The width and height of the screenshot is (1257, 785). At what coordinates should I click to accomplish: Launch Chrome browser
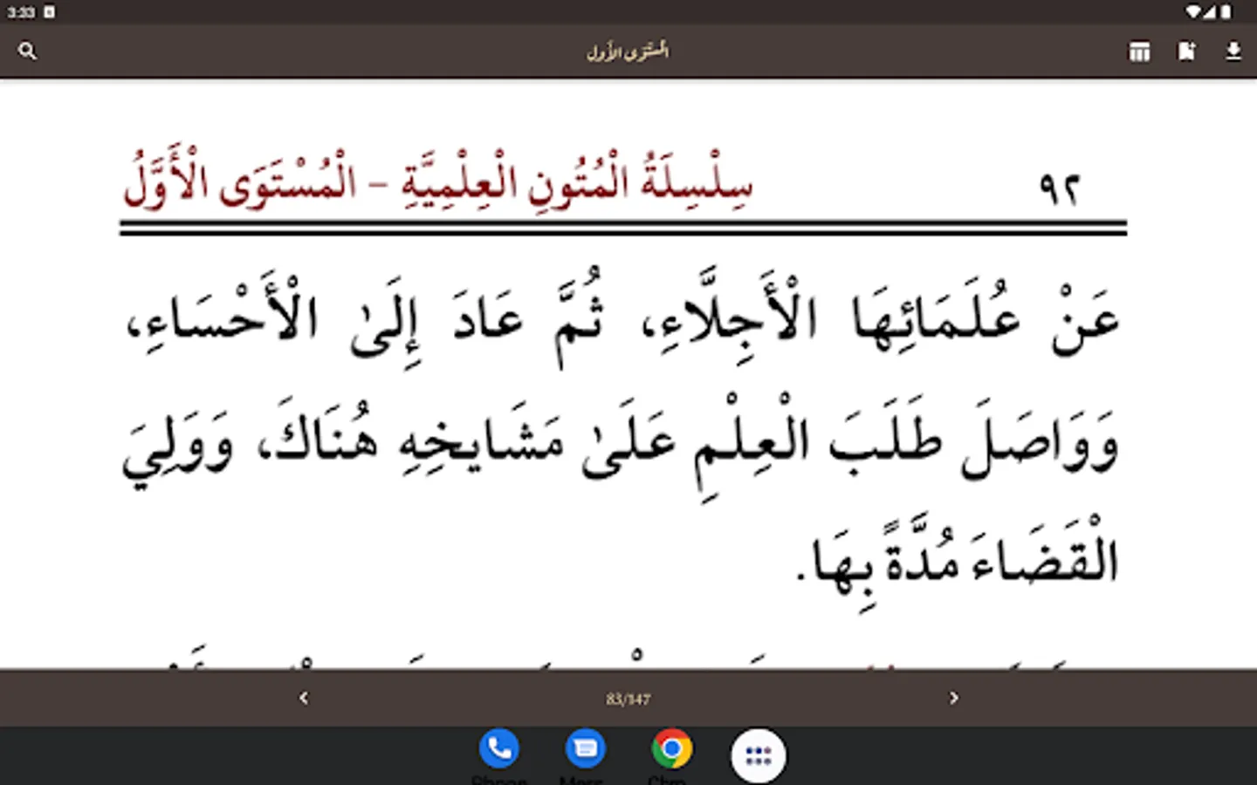click(671, 749)
